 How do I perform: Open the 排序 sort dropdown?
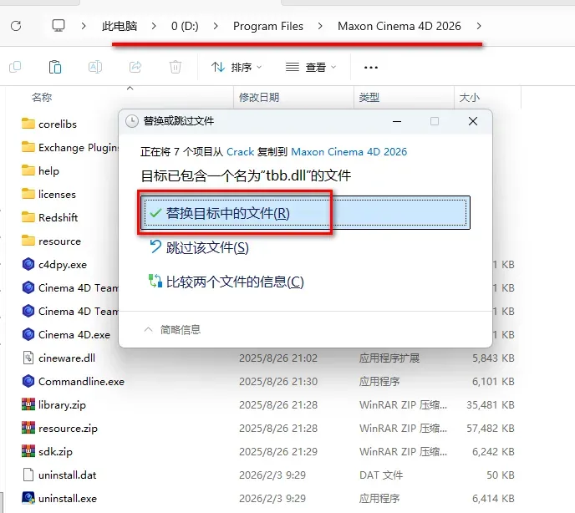point(237,67)
